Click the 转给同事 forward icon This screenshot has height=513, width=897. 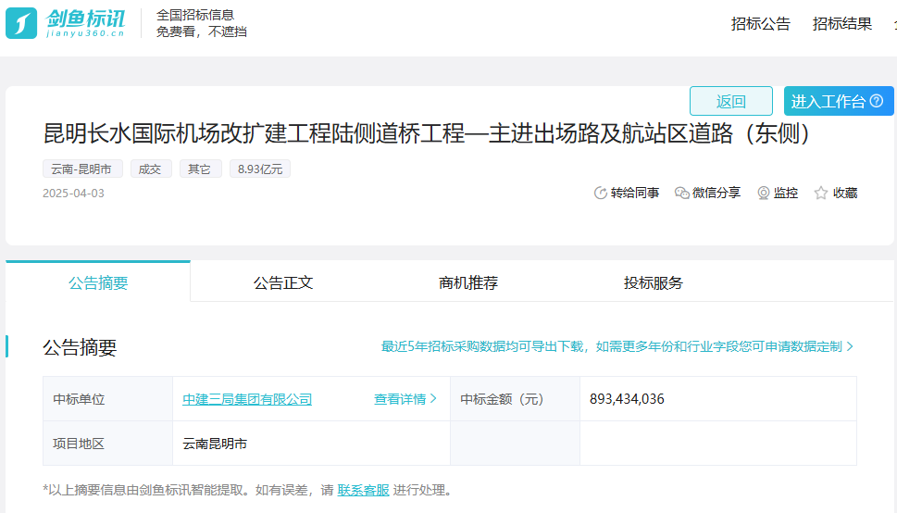pos(601,193)
